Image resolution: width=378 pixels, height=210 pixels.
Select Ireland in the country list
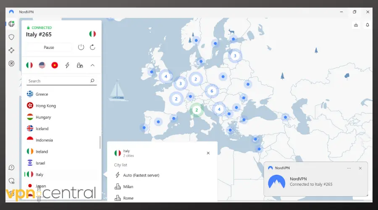click(61, 152)
